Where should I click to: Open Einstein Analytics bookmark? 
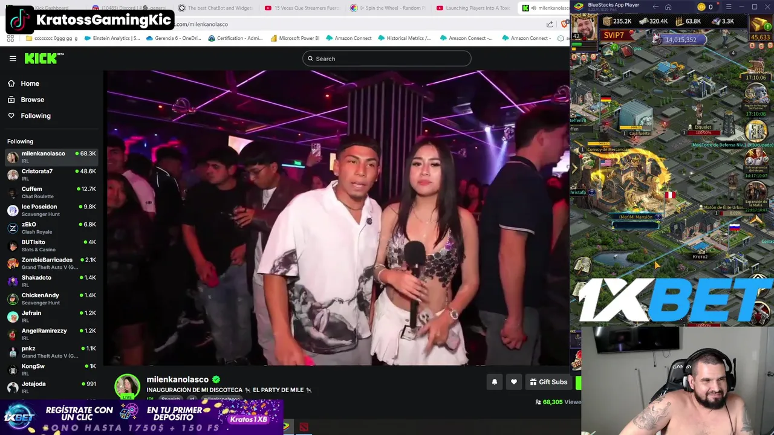click(112, 38)
